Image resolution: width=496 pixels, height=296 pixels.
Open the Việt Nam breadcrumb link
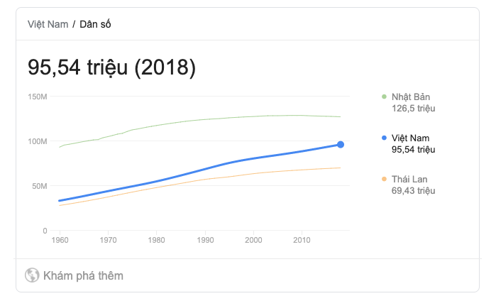pyautogui.click(x=48, y=24)
